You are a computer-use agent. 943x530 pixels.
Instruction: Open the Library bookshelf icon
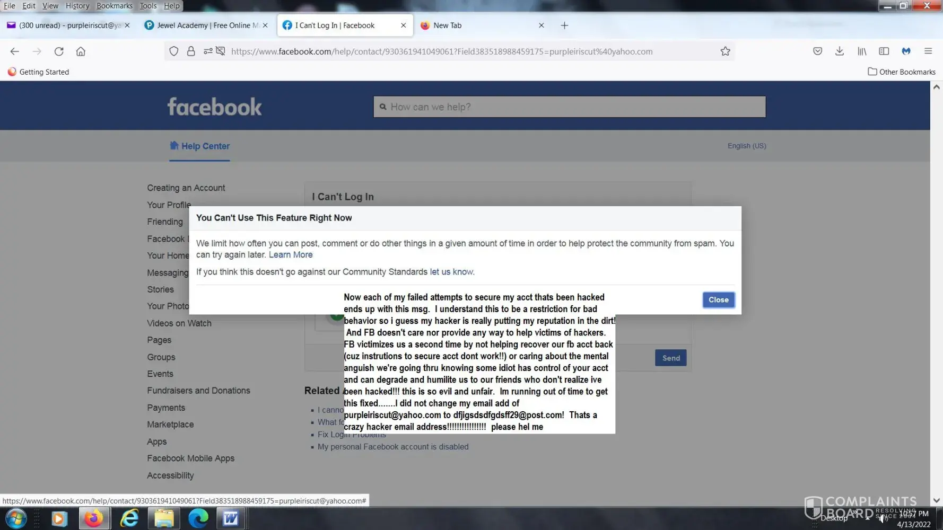(862, 51)
